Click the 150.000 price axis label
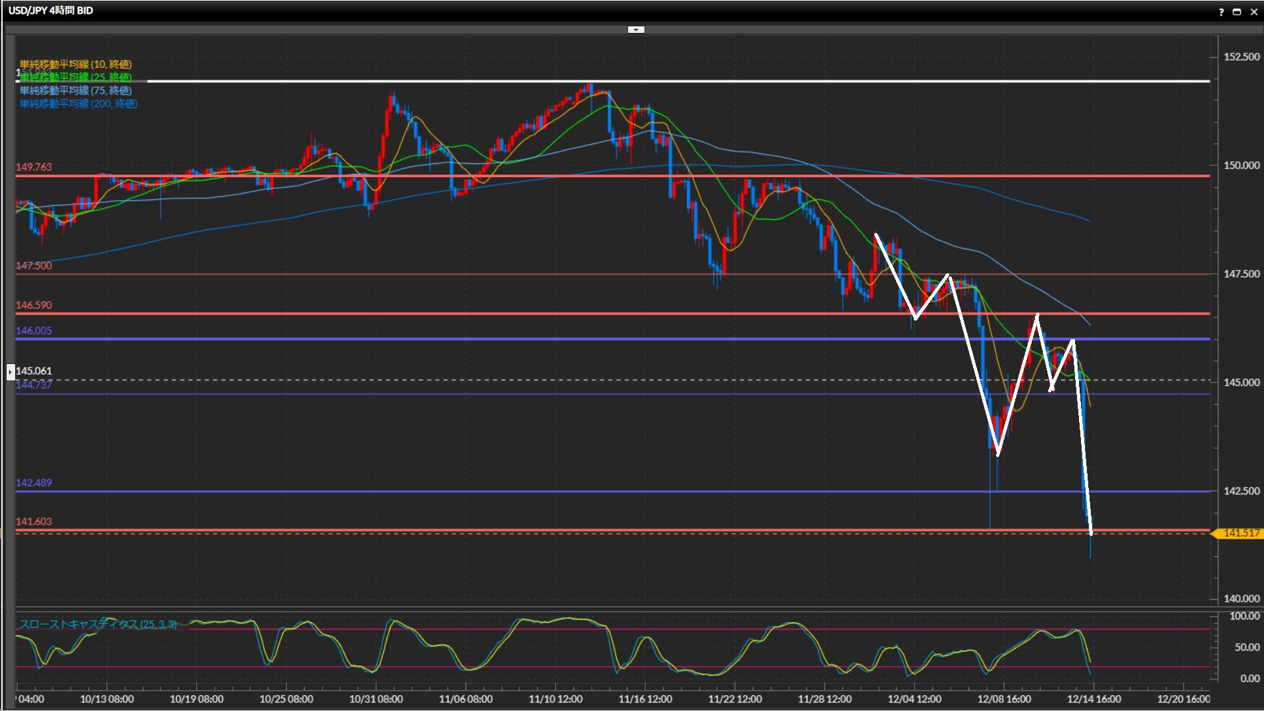1264x711 pixels. click(x=1241, y=165)
